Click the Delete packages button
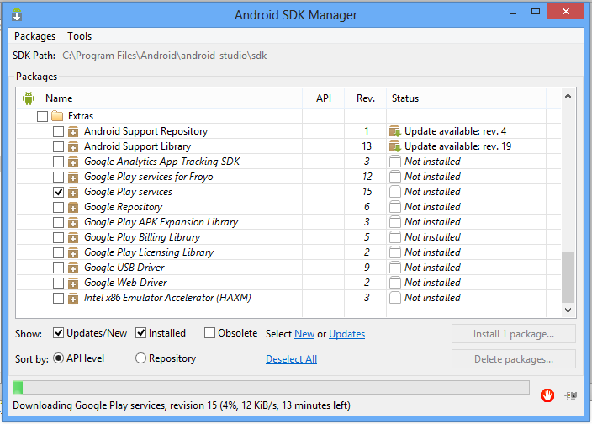Screen dimensions: 592x424 tap(514, 358)
